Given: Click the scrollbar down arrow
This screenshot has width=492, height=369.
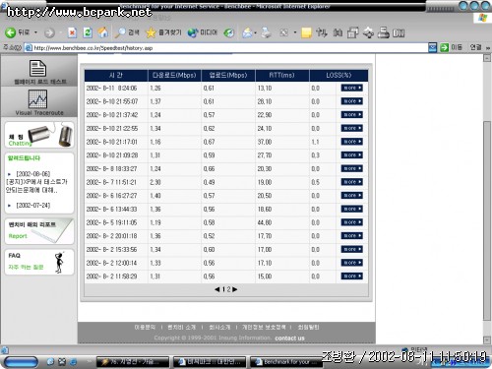Looking at the screenshot, I should pos(487,340).
